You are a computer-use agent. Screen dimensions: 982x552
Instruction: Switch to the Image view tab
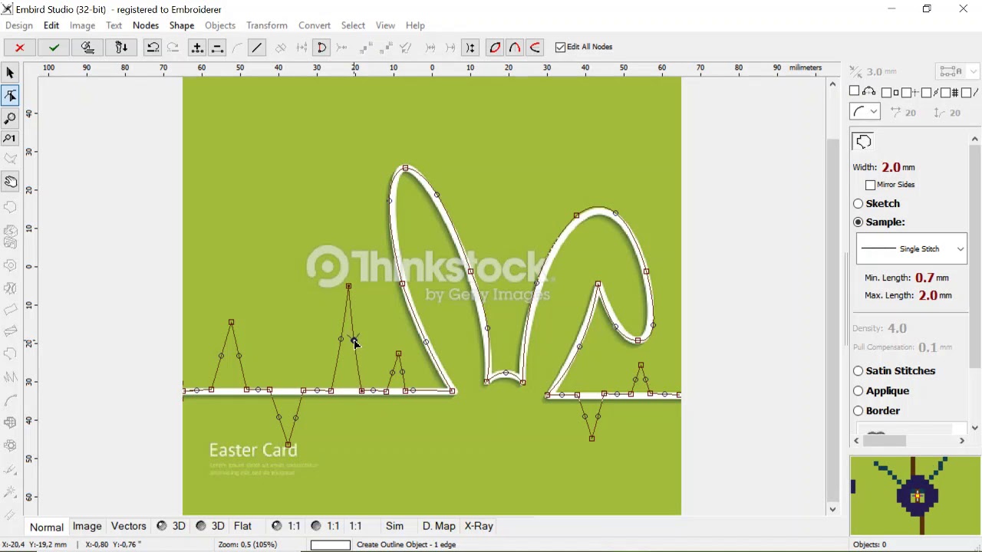click(x=87, y=526)
